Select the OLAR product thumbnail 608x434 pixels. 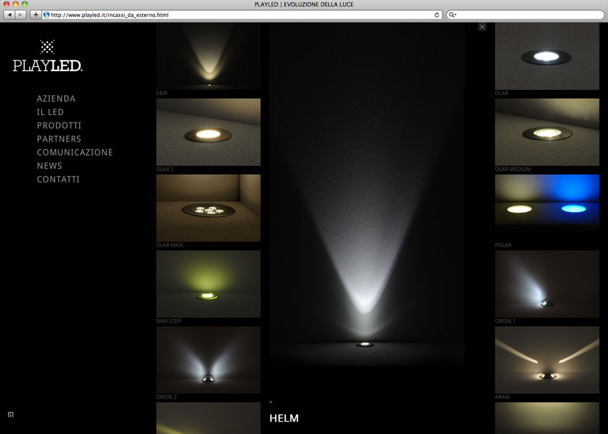click(547, 56)
